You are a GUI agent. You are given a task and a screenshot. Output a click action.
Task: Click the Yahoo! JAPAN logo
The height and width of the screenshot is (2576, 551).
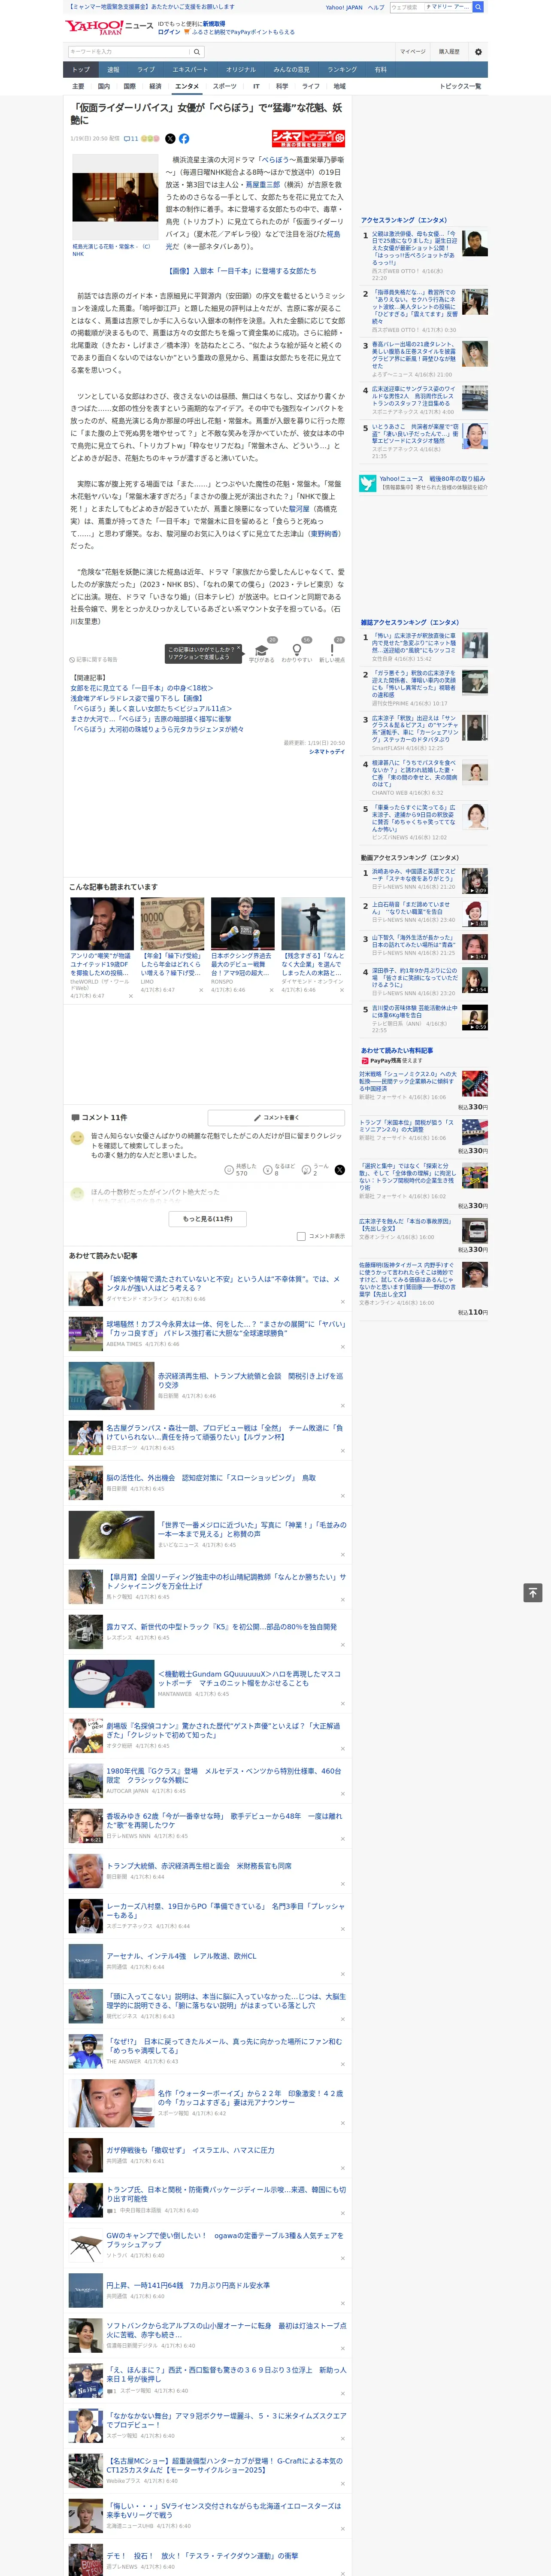94,27
